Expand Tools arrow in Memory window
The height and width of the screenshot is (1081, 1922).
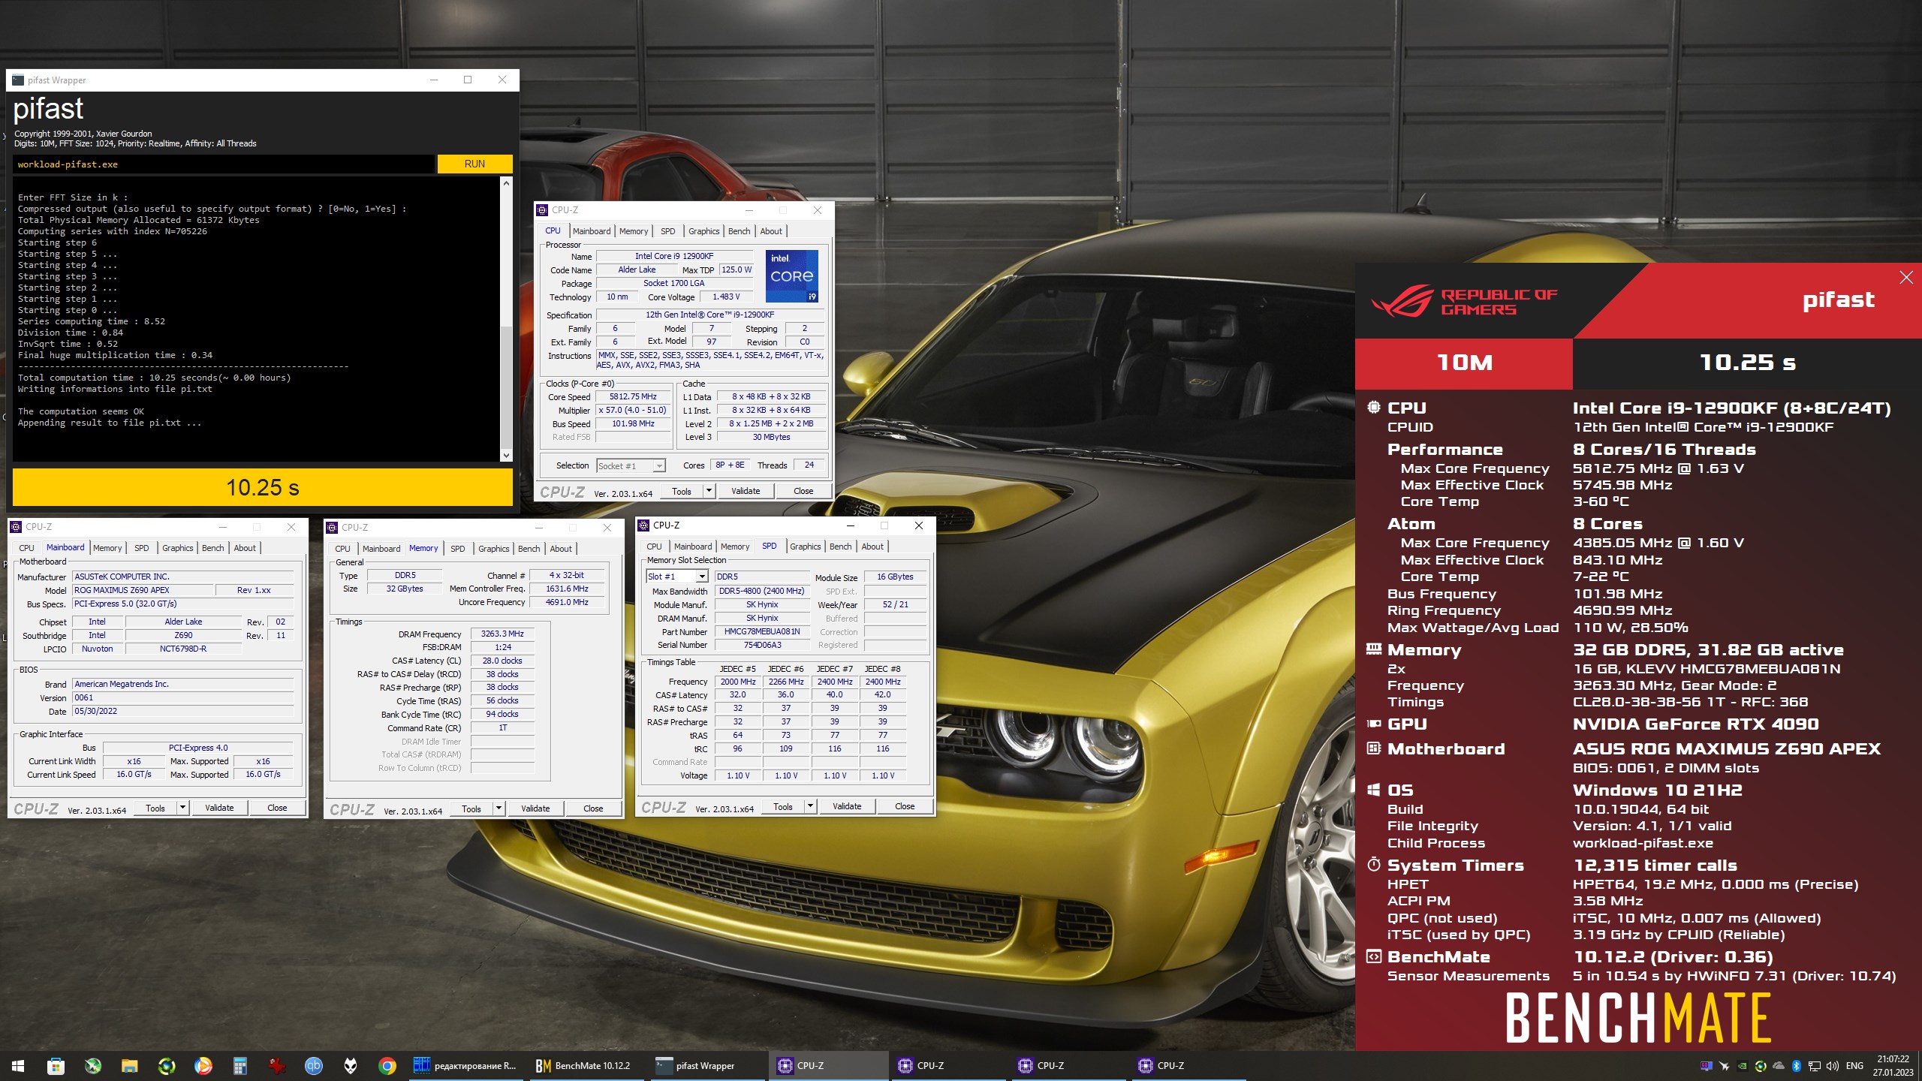[499, 808]
